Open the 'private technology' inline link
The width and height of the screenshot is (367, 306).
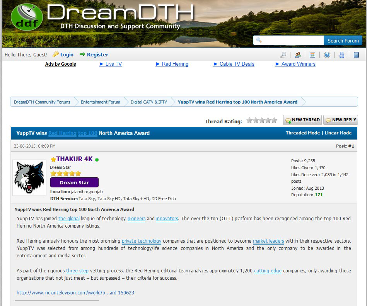coord(142,241)
